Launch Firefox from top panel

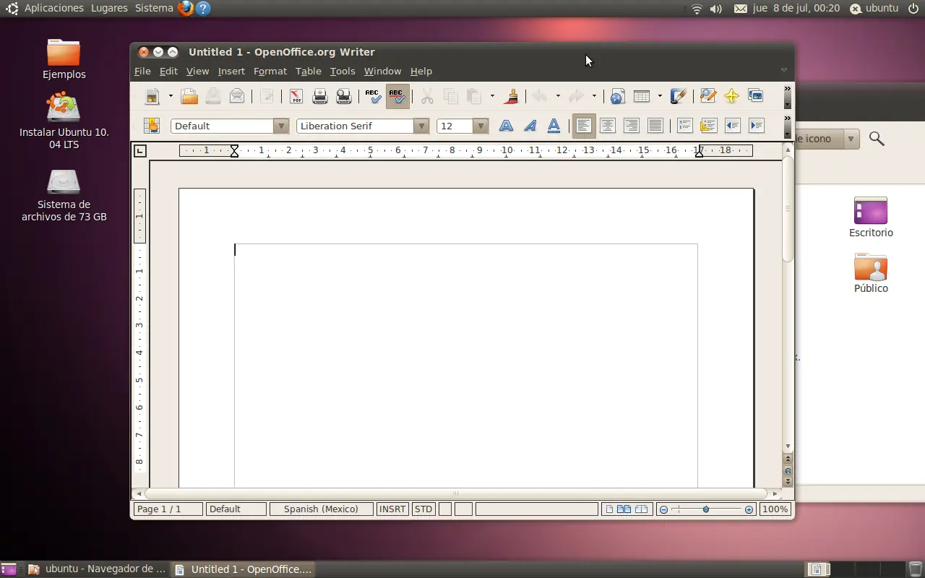(186, 8)
